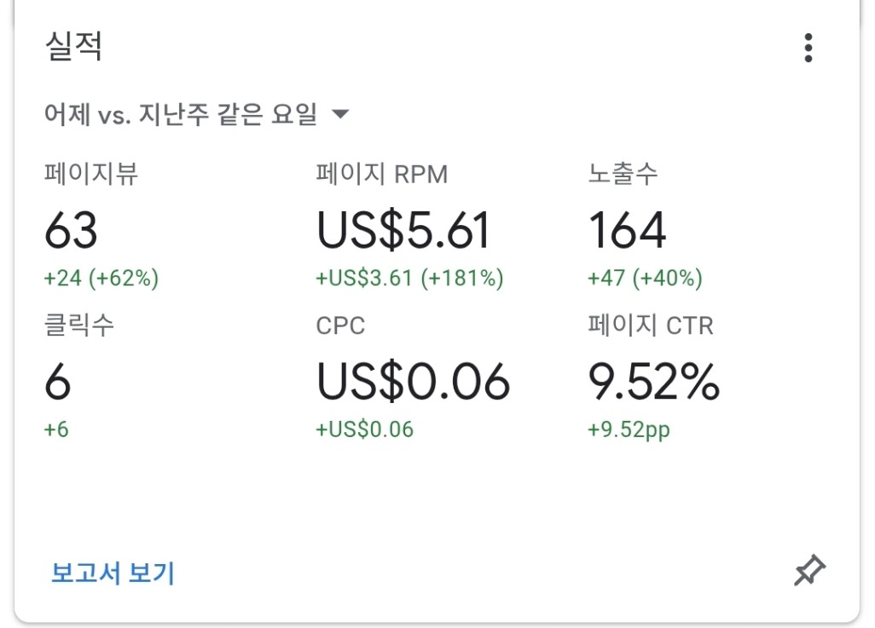Click the US$5.61 RPM value
The height and width of the screenshot is (628, 875).
point(403,230)
